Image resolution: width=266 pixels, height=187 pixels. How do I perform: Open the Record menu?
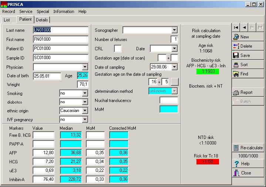pyautogui.click(x=9, y=11)
